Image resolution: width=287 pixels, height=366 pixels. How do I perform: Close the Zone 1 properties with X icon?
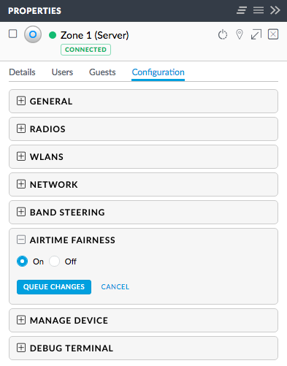273,34
